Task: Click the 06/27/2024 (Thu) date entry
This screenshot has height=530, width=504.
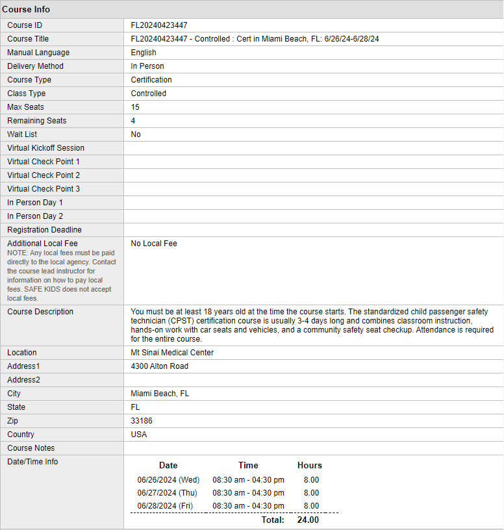Action: [167, 493]
